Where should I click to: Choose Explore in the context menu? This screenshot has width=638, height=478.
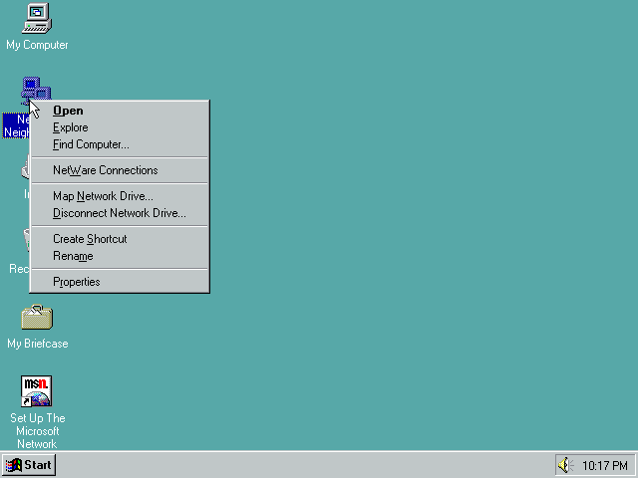tap(120, 127)
